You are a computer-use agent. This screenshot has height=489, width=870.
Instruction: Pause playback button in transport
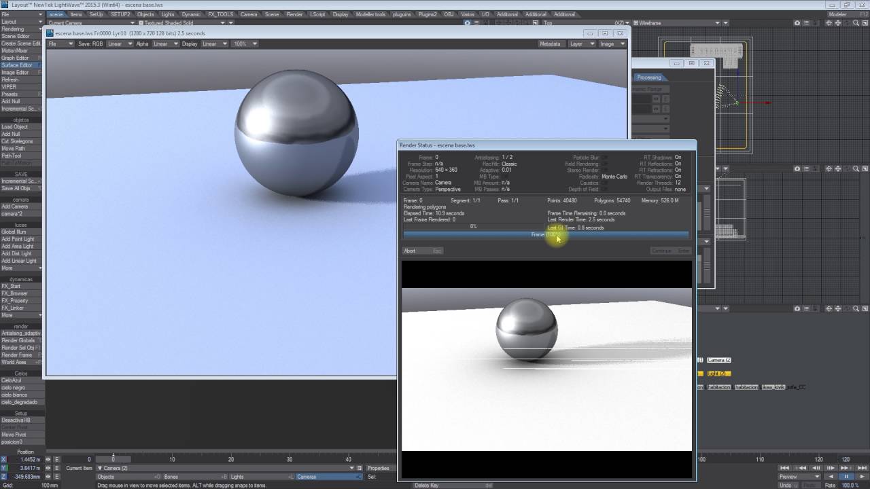846,477
